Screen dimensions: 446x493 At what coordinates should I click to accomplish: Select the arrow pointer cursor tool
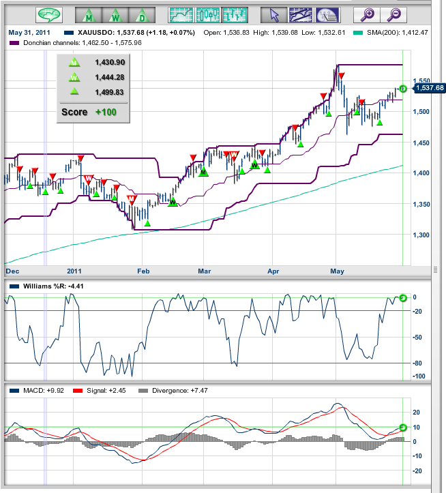[x=274, y=14]
